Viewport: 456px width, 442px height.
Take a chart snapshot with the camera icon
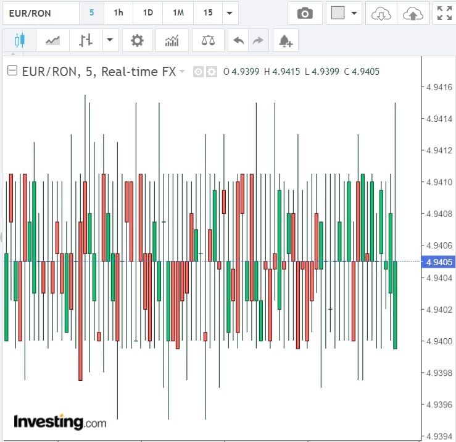[x=305, y=13]
